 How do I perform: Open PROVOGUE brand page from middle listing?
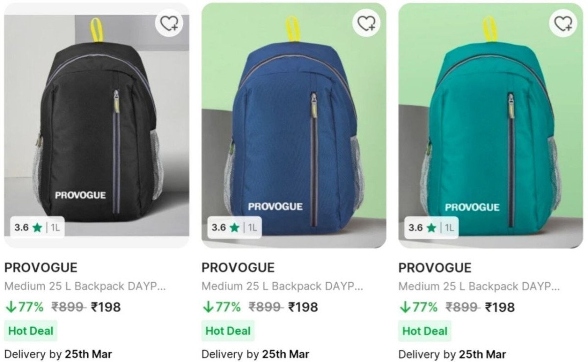tap(238, 268)
